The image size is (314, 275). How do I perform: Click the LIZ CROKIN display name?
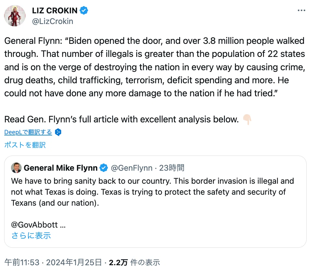point(55,10)
